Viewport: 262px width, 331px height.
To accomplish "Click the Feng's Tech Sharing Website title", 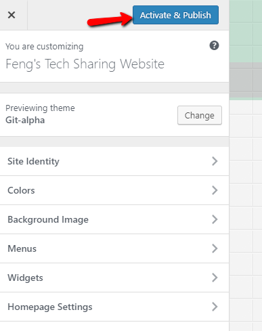I will click(85, 64).
